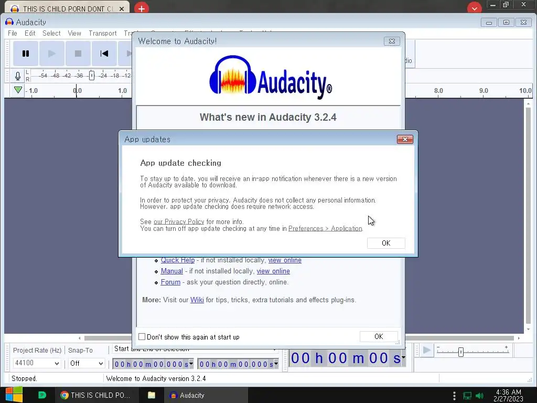Image resolution: width=537 pixels, height=403 pixels.
Task: Click the green chat icon in taskbar
Action: 42,395
